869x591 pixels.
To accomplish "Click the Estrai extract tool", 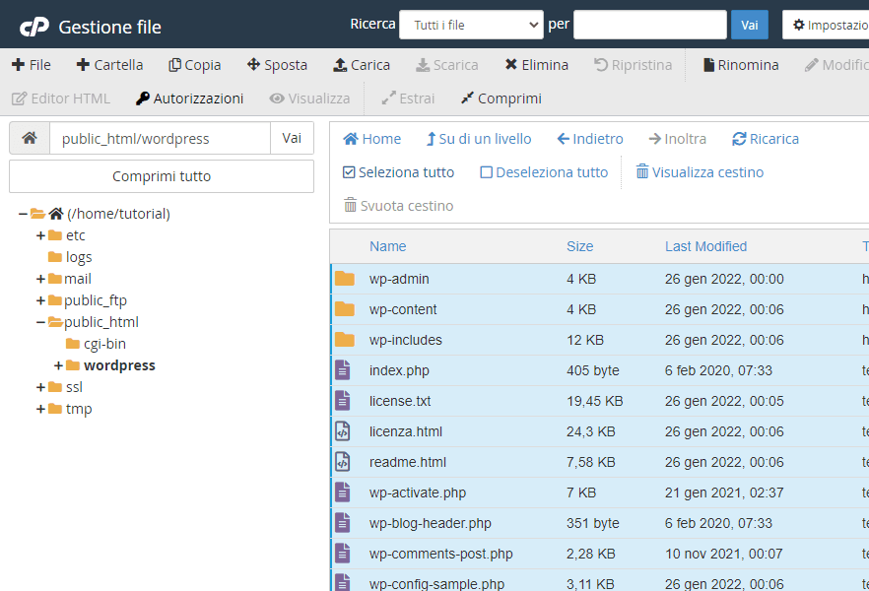I will pos(409,98).
